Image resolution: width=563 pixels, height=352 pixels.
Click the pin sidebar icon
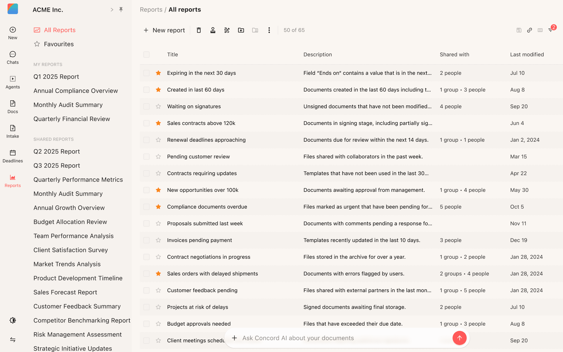tap(121, 10)
